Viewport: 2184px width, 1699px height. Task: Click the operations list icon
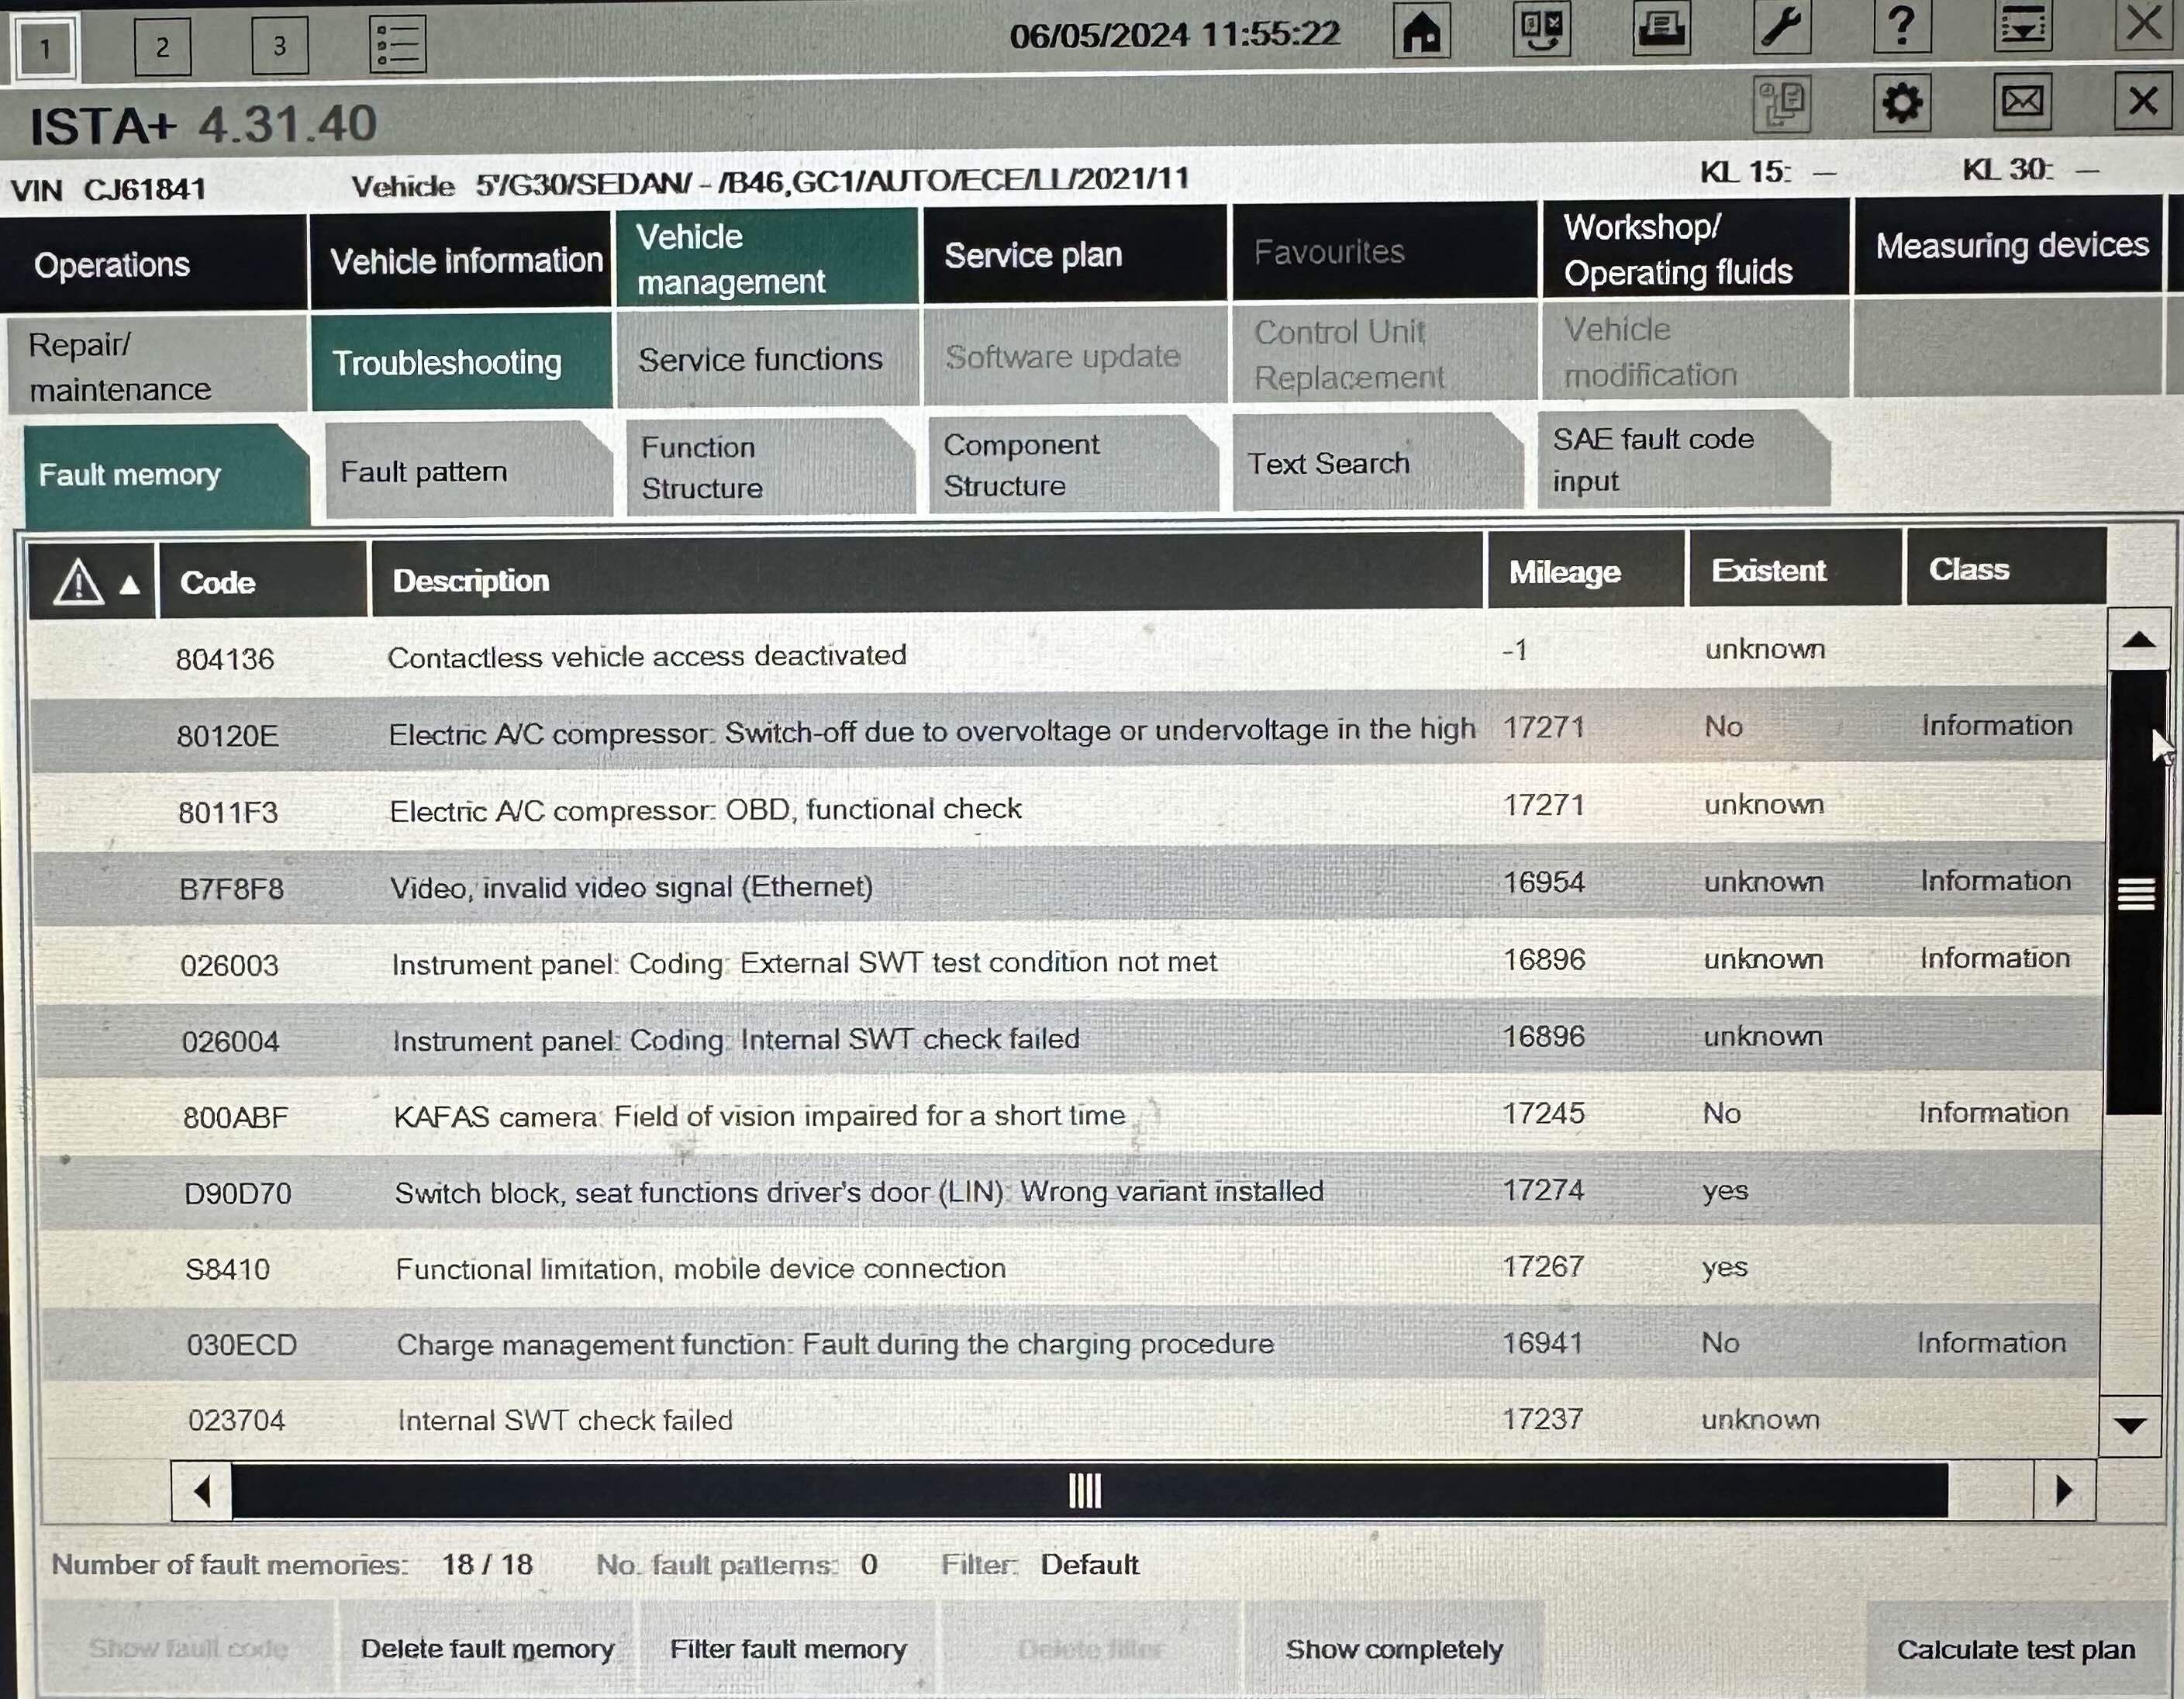click(397, 44)
